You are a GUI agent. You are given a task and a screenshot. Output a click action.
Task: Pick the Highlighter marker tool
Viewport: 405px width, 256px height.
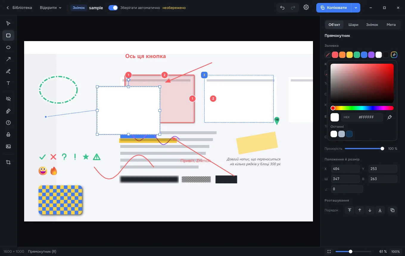(x=8, y=111)
